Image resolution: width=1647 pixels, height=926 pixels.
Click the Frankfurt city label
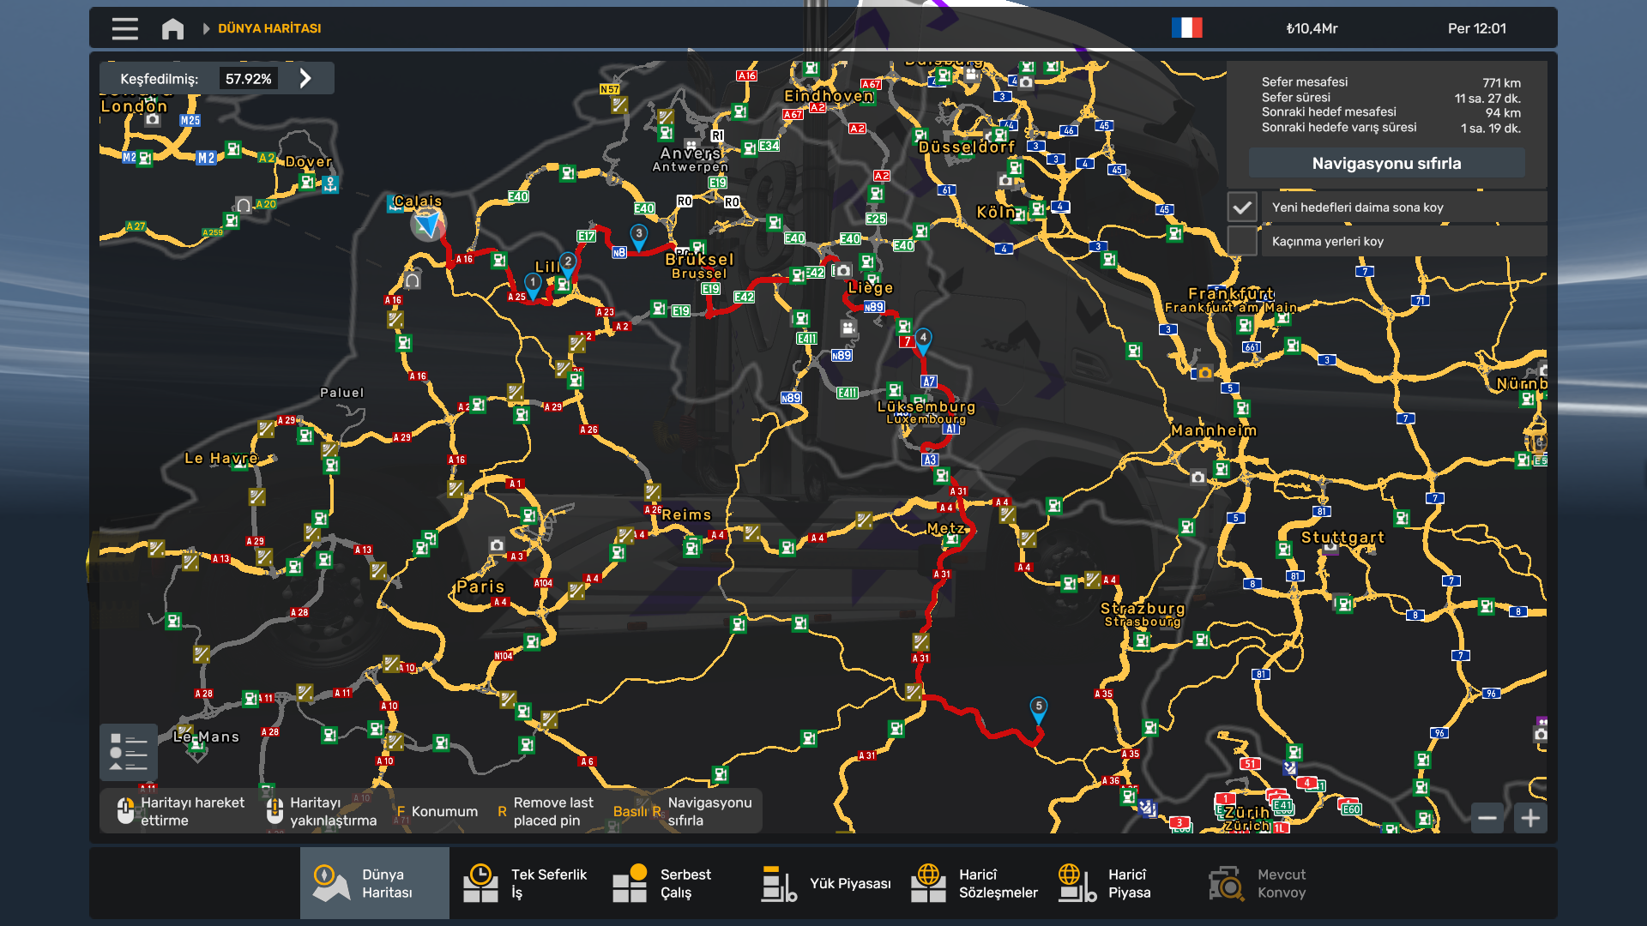tap(1231, 293)
